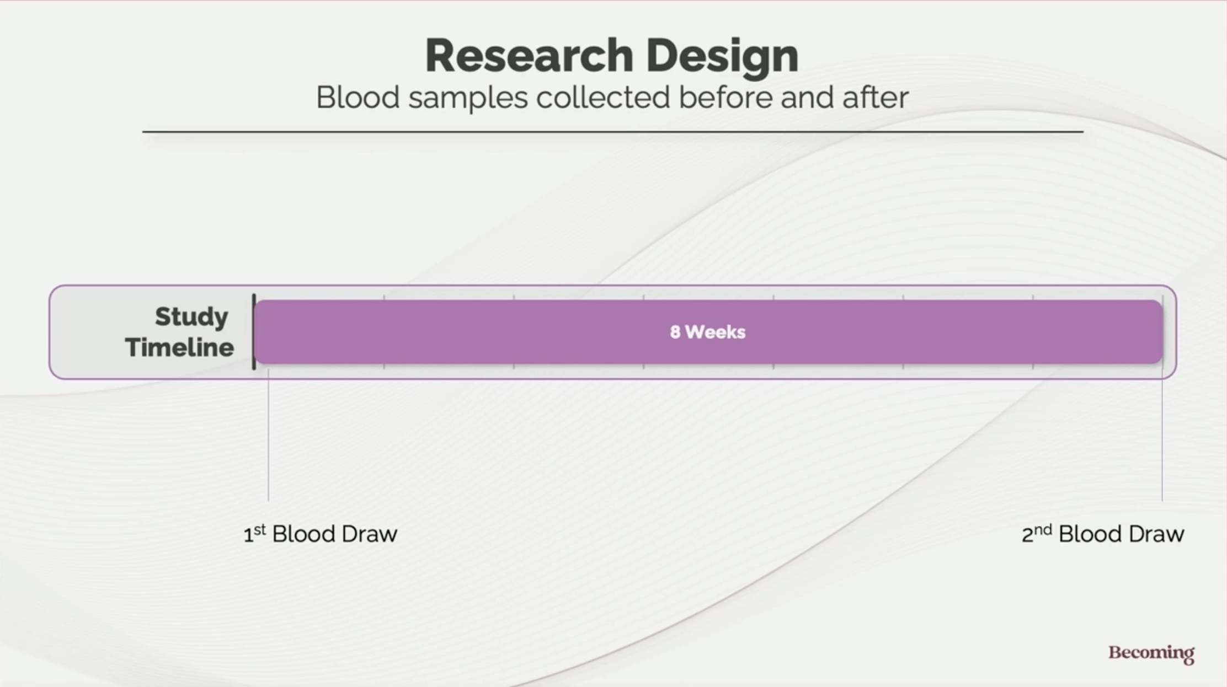Click the horizontal divider line under the subtitle

pos(612,132)
